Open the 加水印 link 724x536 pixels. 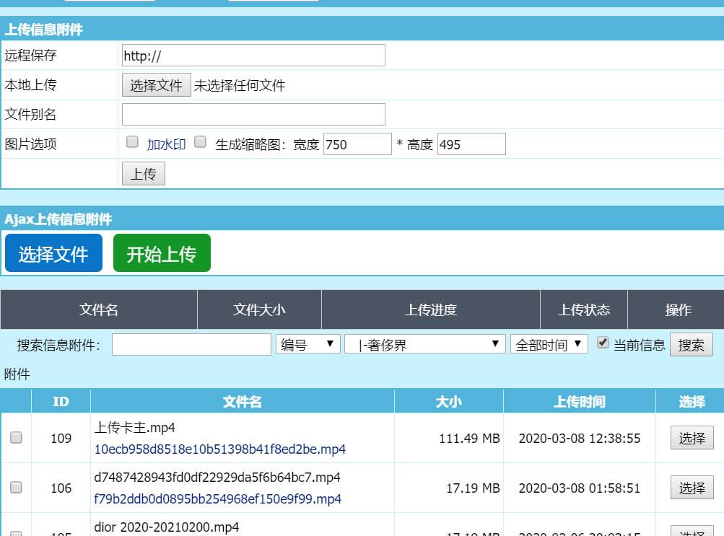(x=166, y=145)
